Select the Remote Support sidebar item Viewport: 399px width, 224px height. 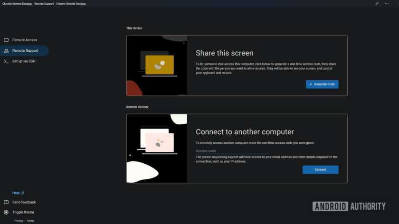24,51
